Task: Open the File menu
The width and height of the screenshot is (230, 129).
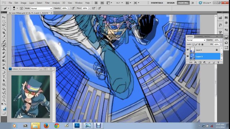Action: (x=10, y=3)
